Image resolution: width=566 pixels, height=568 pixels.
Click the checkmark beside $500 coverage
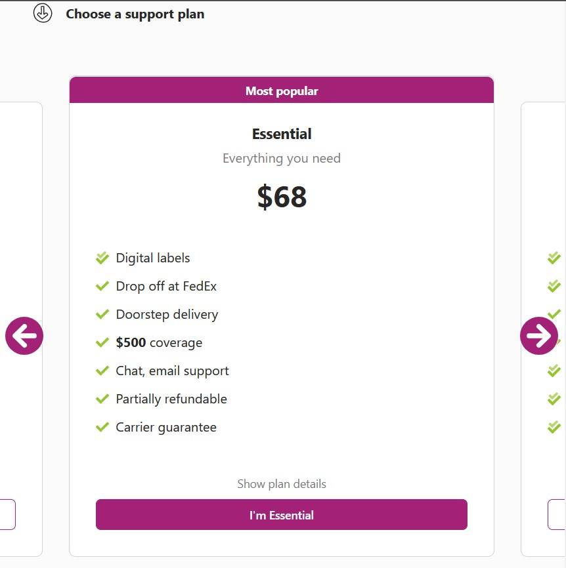pos(102,343)
